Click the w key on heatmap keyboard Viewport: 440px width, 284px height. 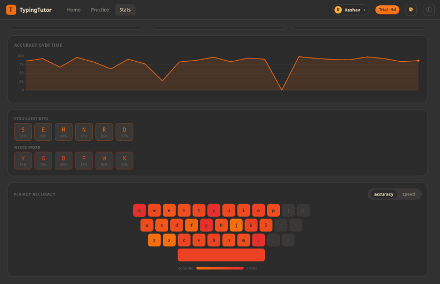(x=154, y=210)
